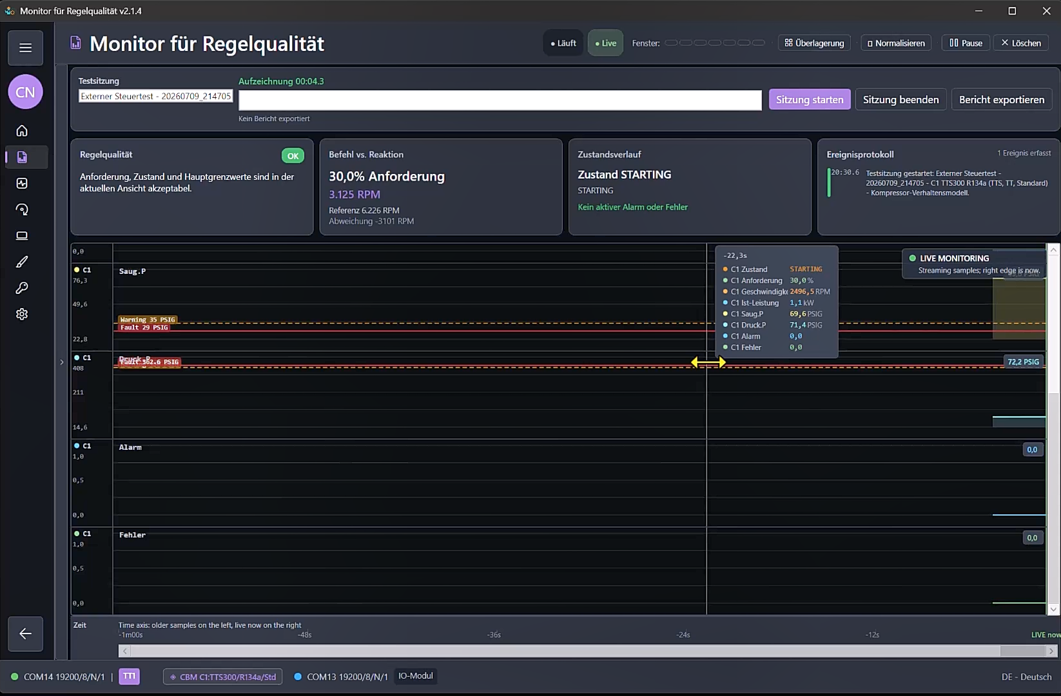Click timeline scrollbar right arrow
The image size is (1061, 696).
tap(1051, 652)
